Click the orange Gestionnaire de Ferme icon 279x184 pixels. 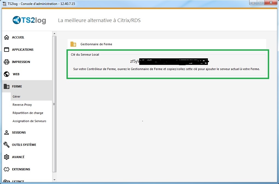[x=73, y=44]
